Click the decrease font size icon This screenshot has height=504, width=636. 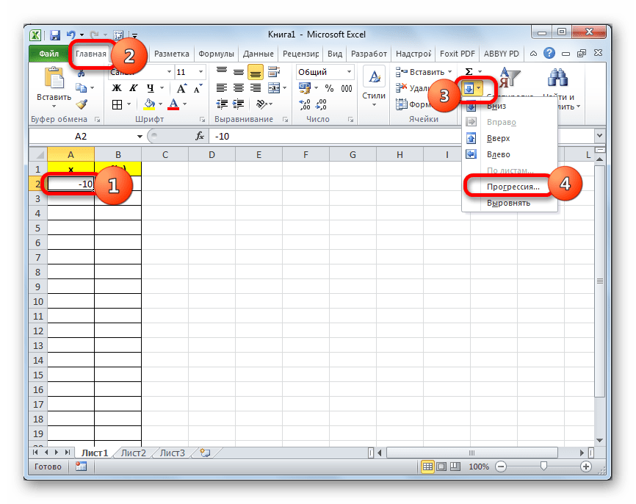(198, 88)
